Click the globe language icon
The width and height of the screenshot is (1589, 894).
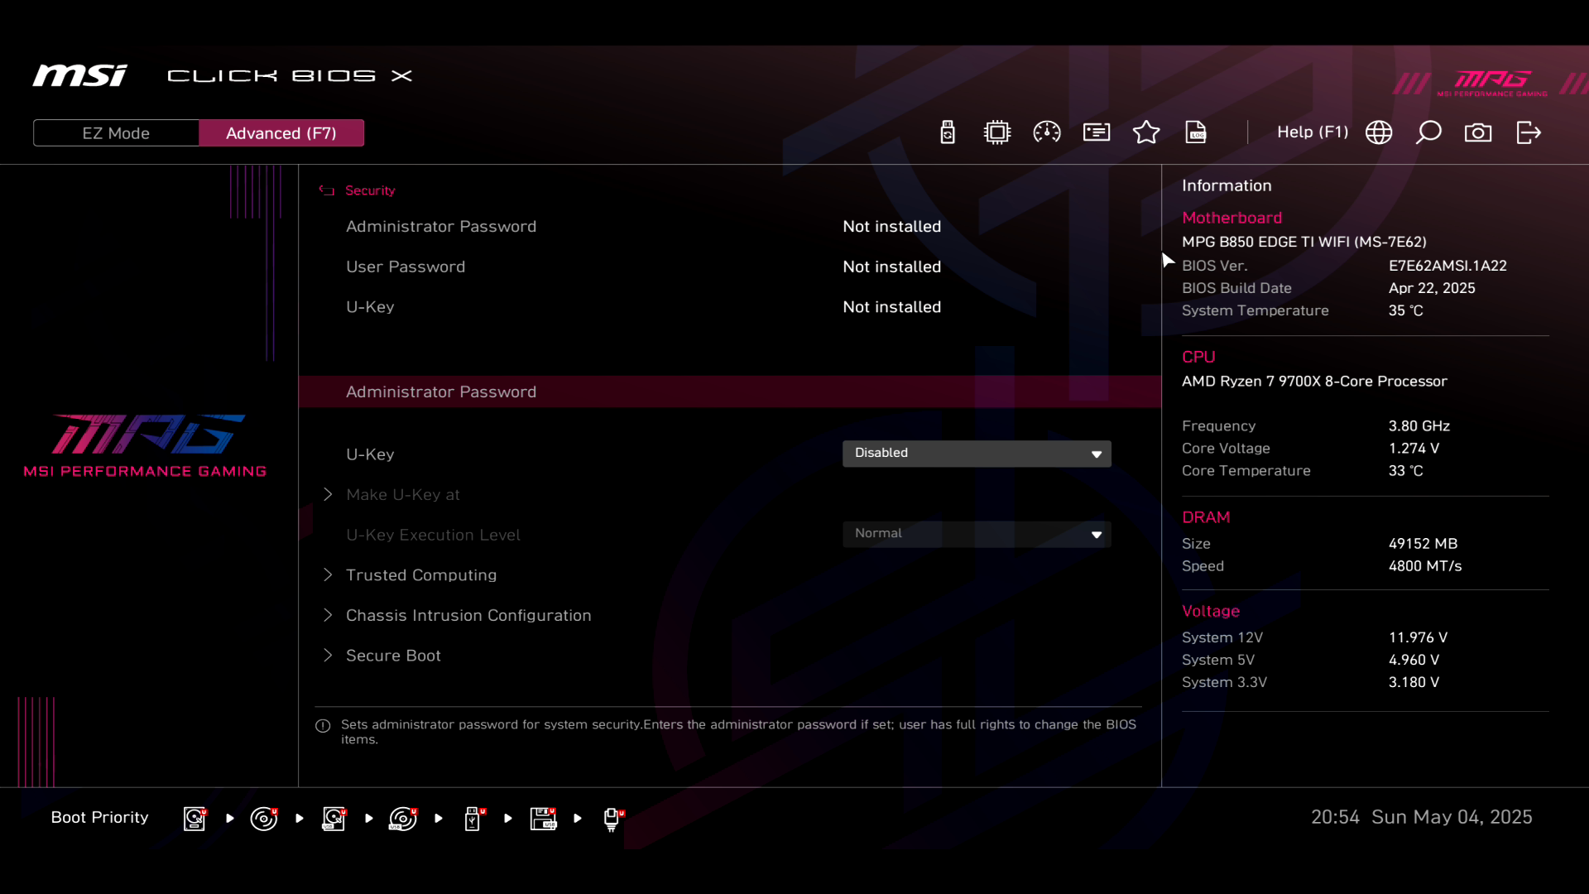pyautogui.click(x=1379, y=132)
